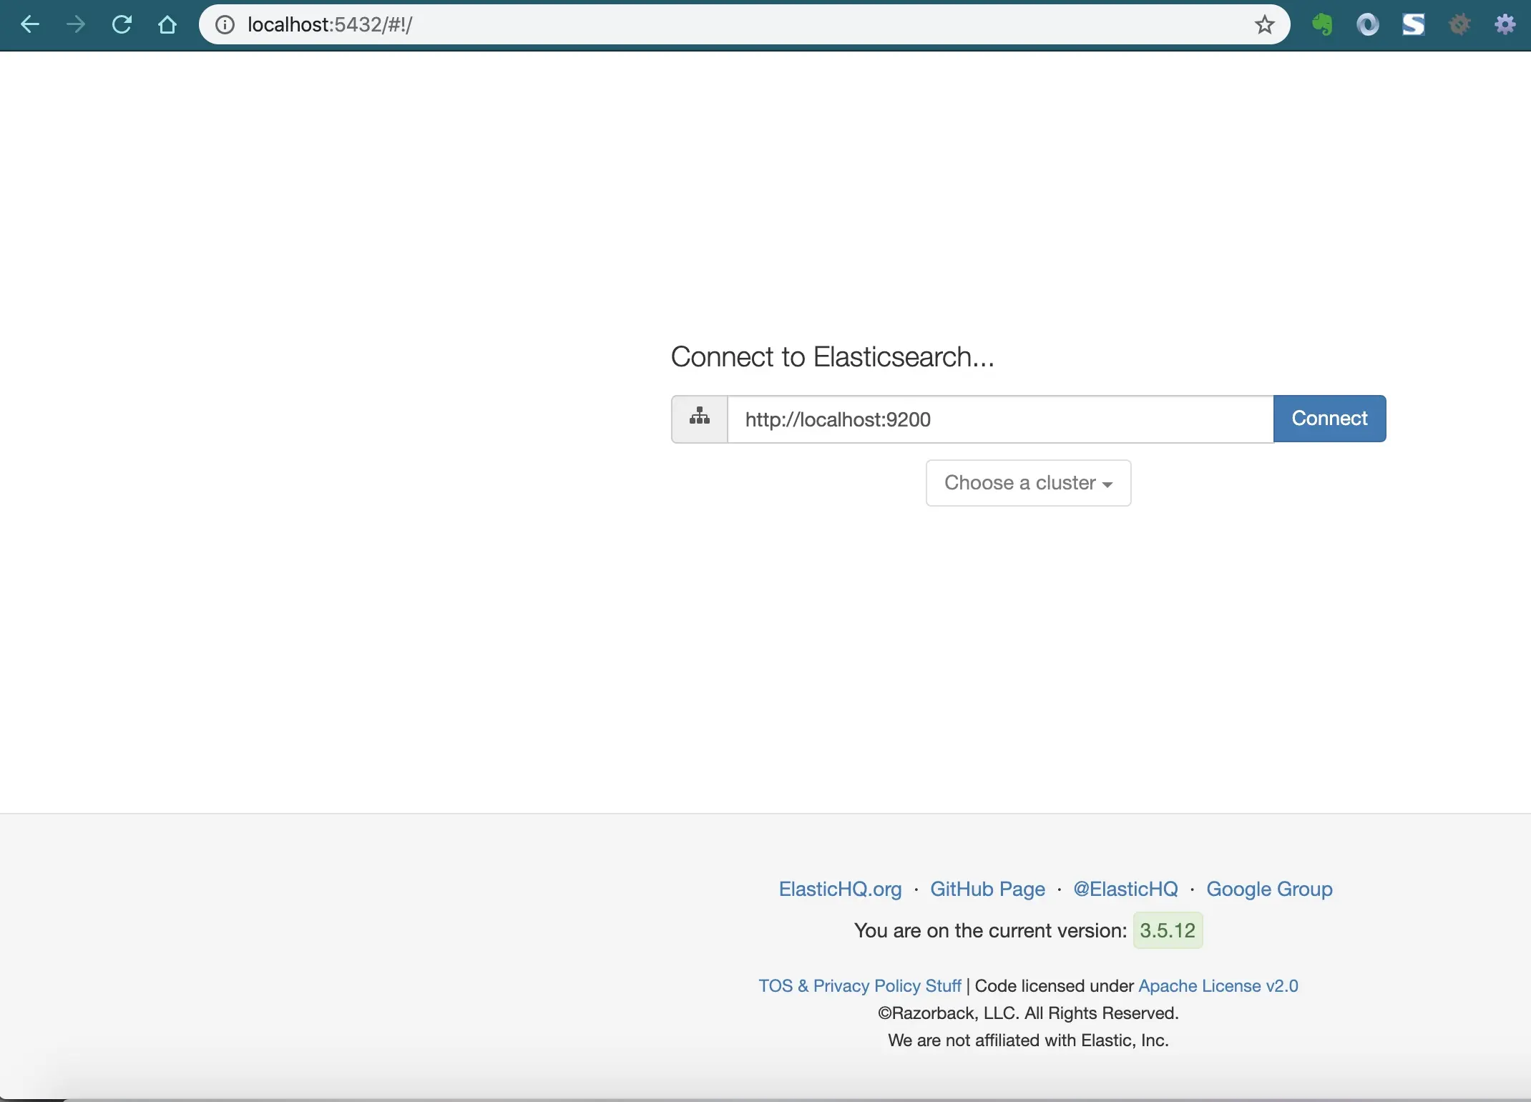
Task: Open the ElasticHQ.org link
Action: point(840,889)
